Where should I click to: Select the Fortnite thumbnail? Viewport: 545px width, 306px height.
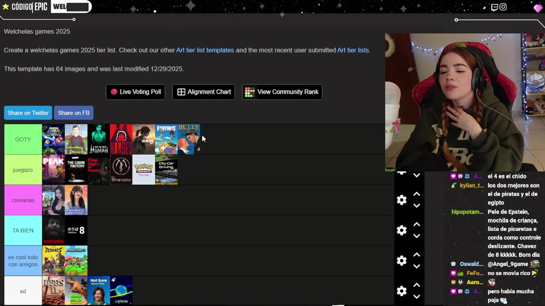(166, 139)
